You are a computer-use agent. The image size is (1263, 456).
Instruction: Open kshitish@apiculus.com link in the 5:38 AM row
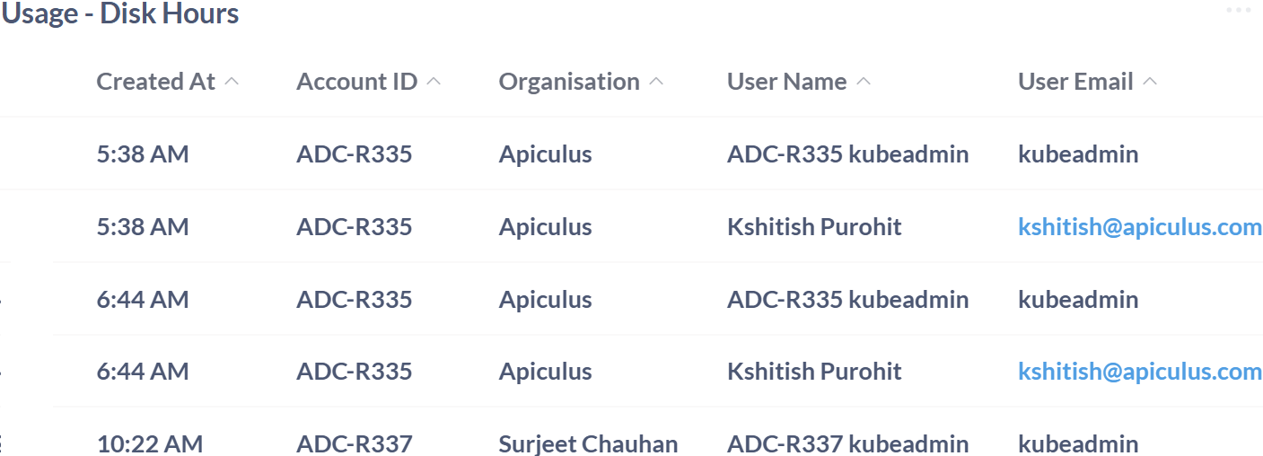pyautogui.click(x=1139, y=227)
